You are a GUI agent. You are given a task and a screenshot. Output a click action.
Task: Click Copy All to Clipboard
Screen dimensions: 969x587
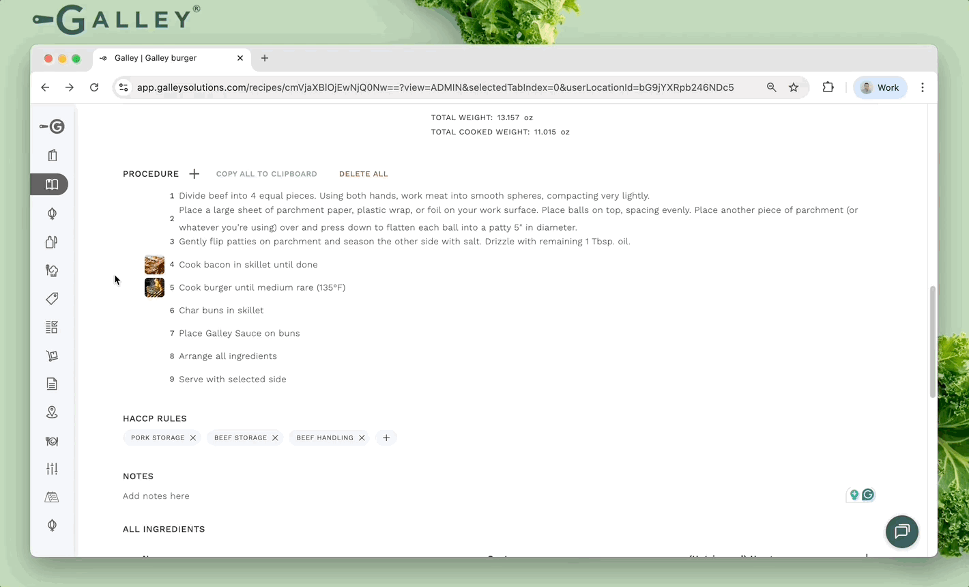(x=266, y=174)
